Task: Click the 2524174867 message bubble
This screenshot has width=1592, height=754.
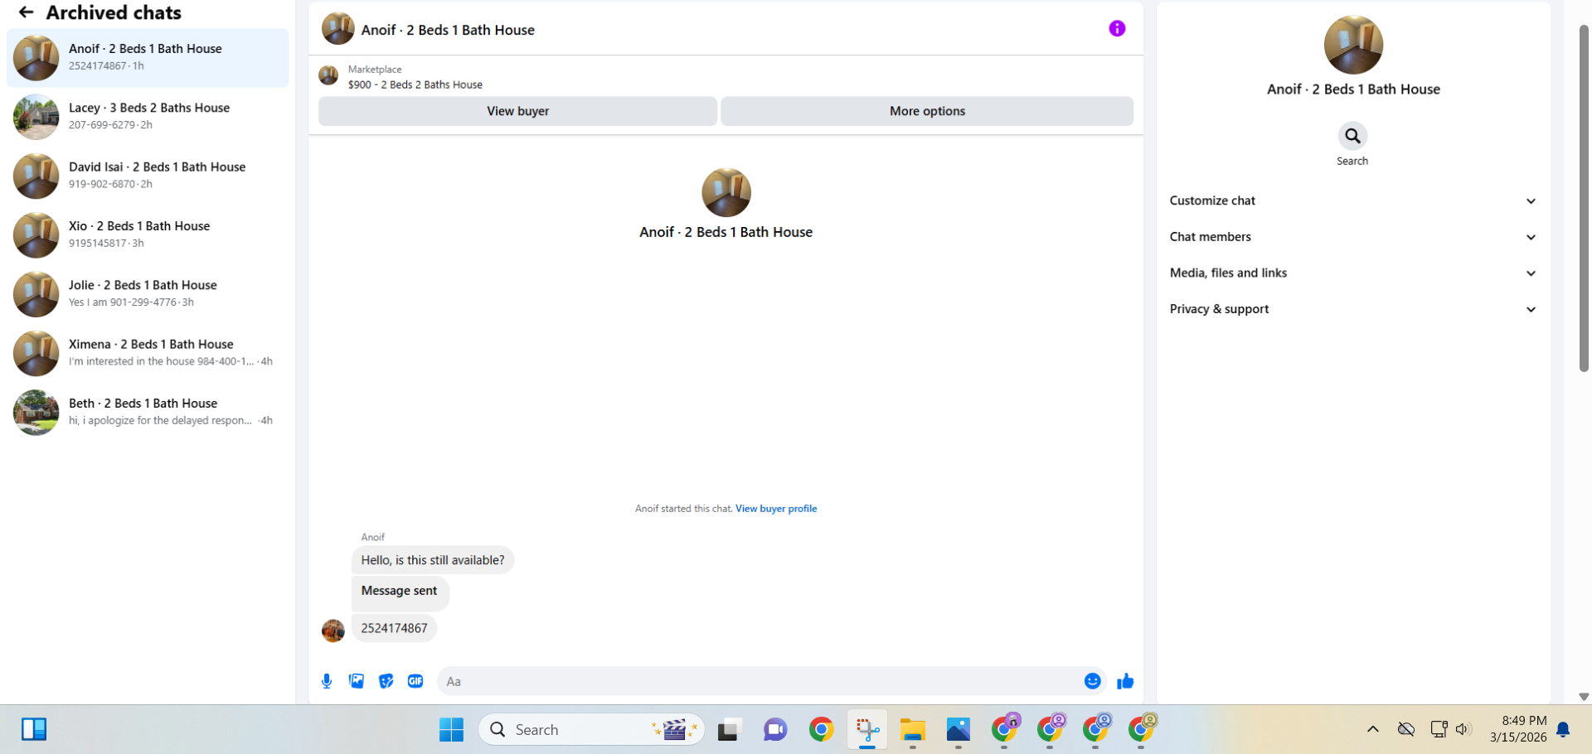Action: click(394, 628)
